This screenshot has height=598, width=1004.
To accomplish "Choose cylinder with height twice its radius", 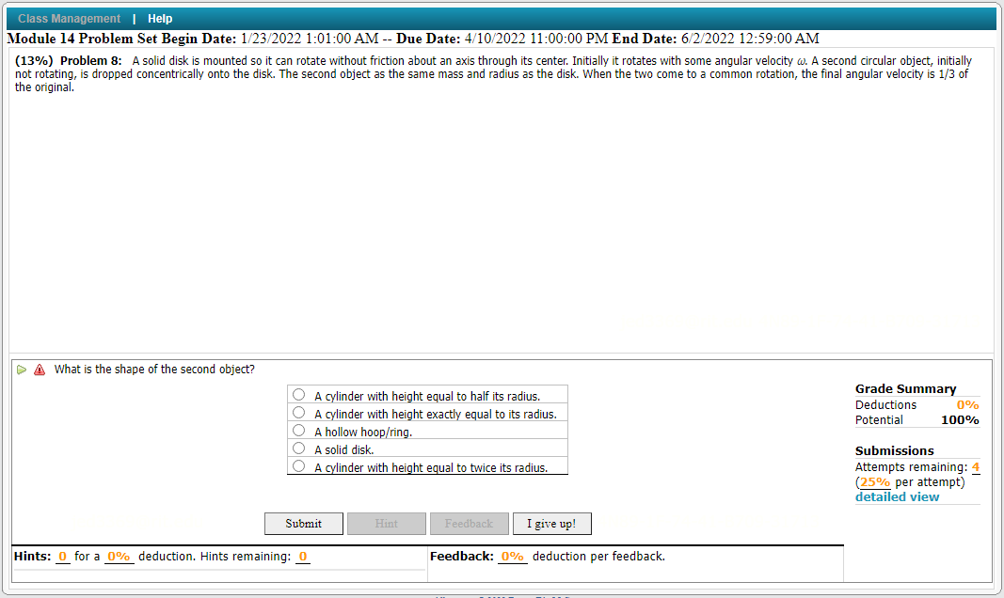I will (298, 465).
